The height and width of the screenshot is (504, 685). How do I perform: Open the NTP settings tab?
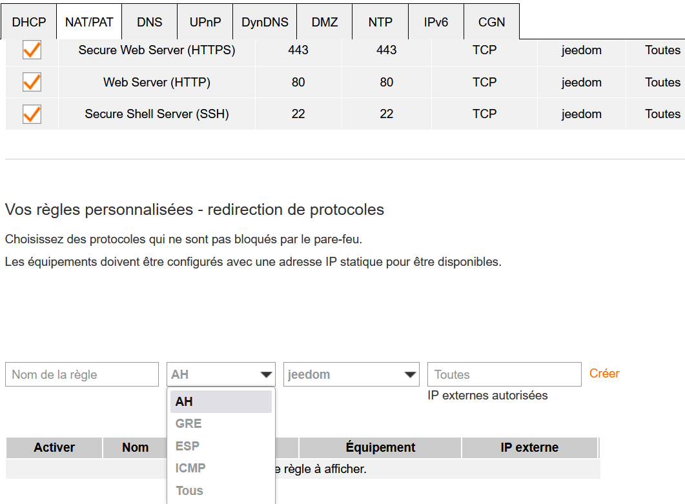[x=380, y=22]
